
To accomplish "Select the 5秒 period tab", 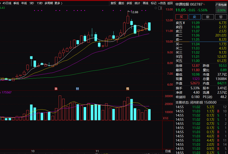I will pos(32,3).
